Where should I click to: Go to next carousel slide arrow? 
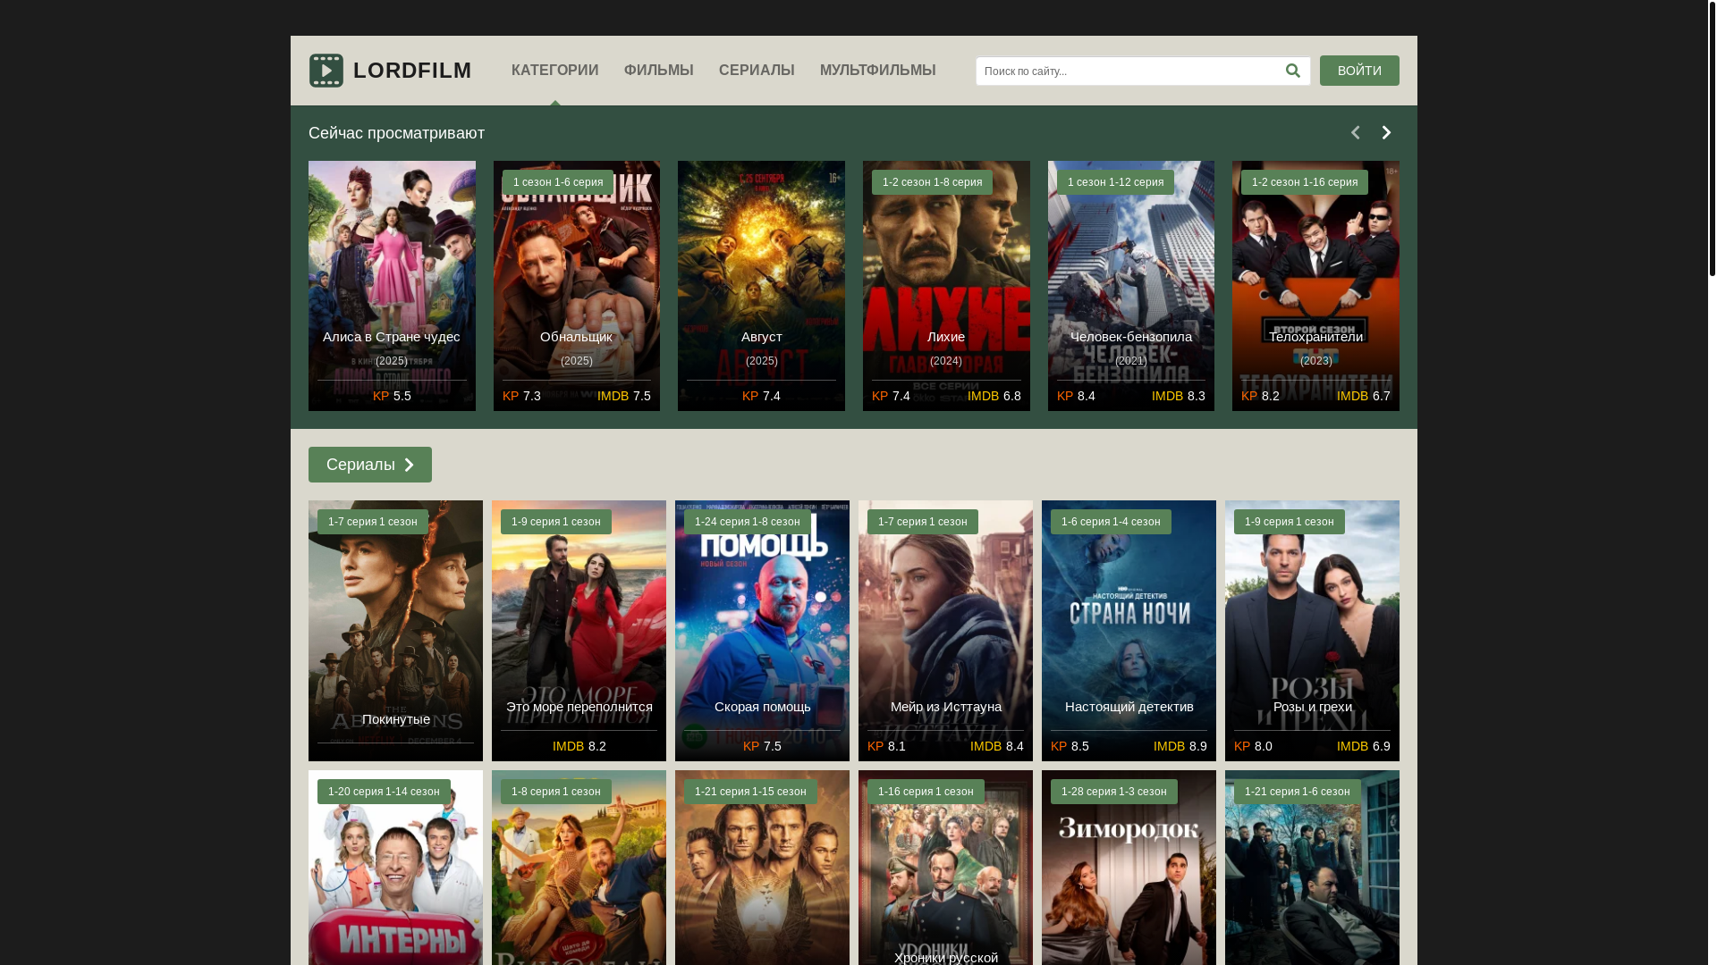pos(1386,133)
